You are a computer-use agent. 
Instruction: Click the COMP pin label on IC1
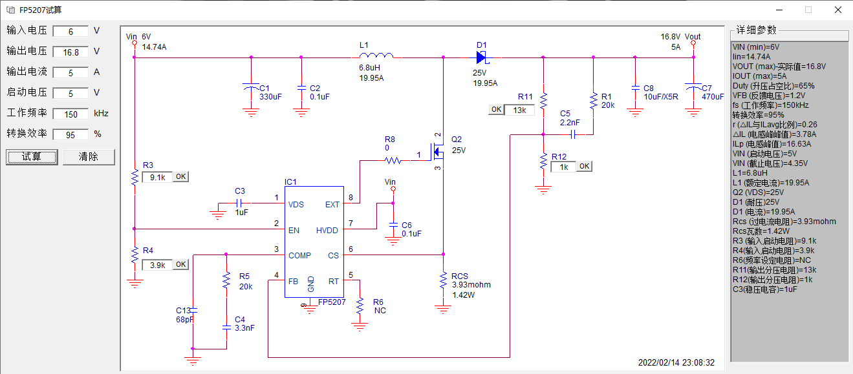click(299, 255)
